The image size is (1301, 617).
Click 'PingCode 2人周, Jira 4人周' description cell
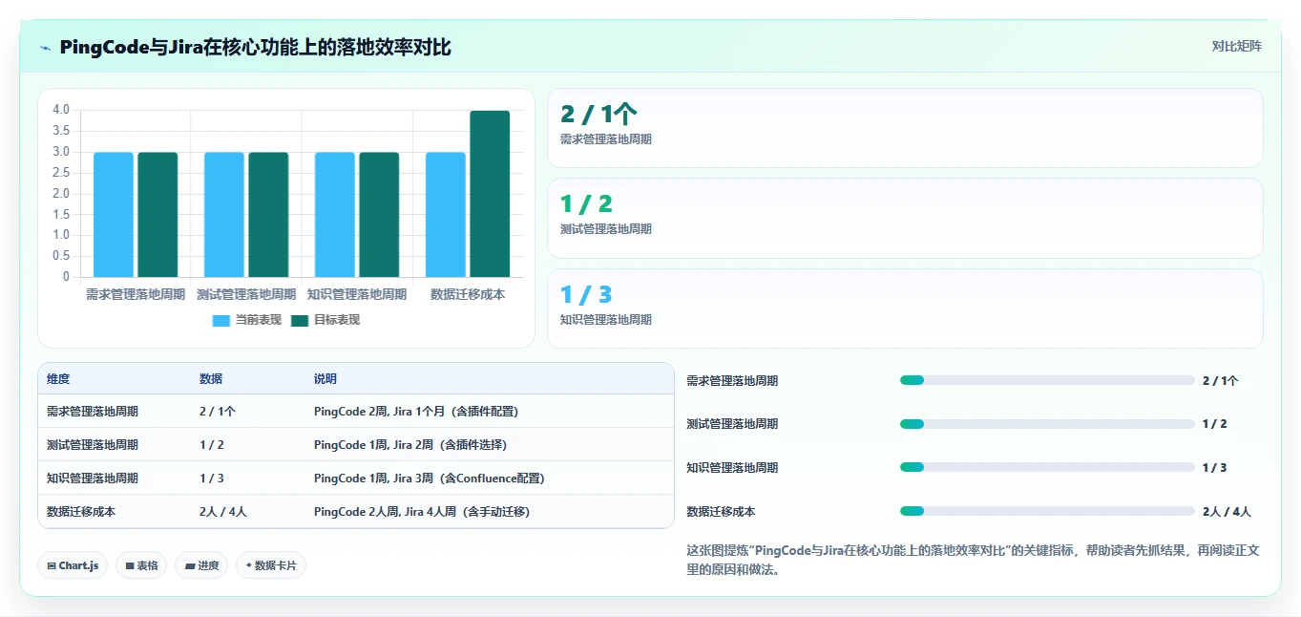point(422,512)
